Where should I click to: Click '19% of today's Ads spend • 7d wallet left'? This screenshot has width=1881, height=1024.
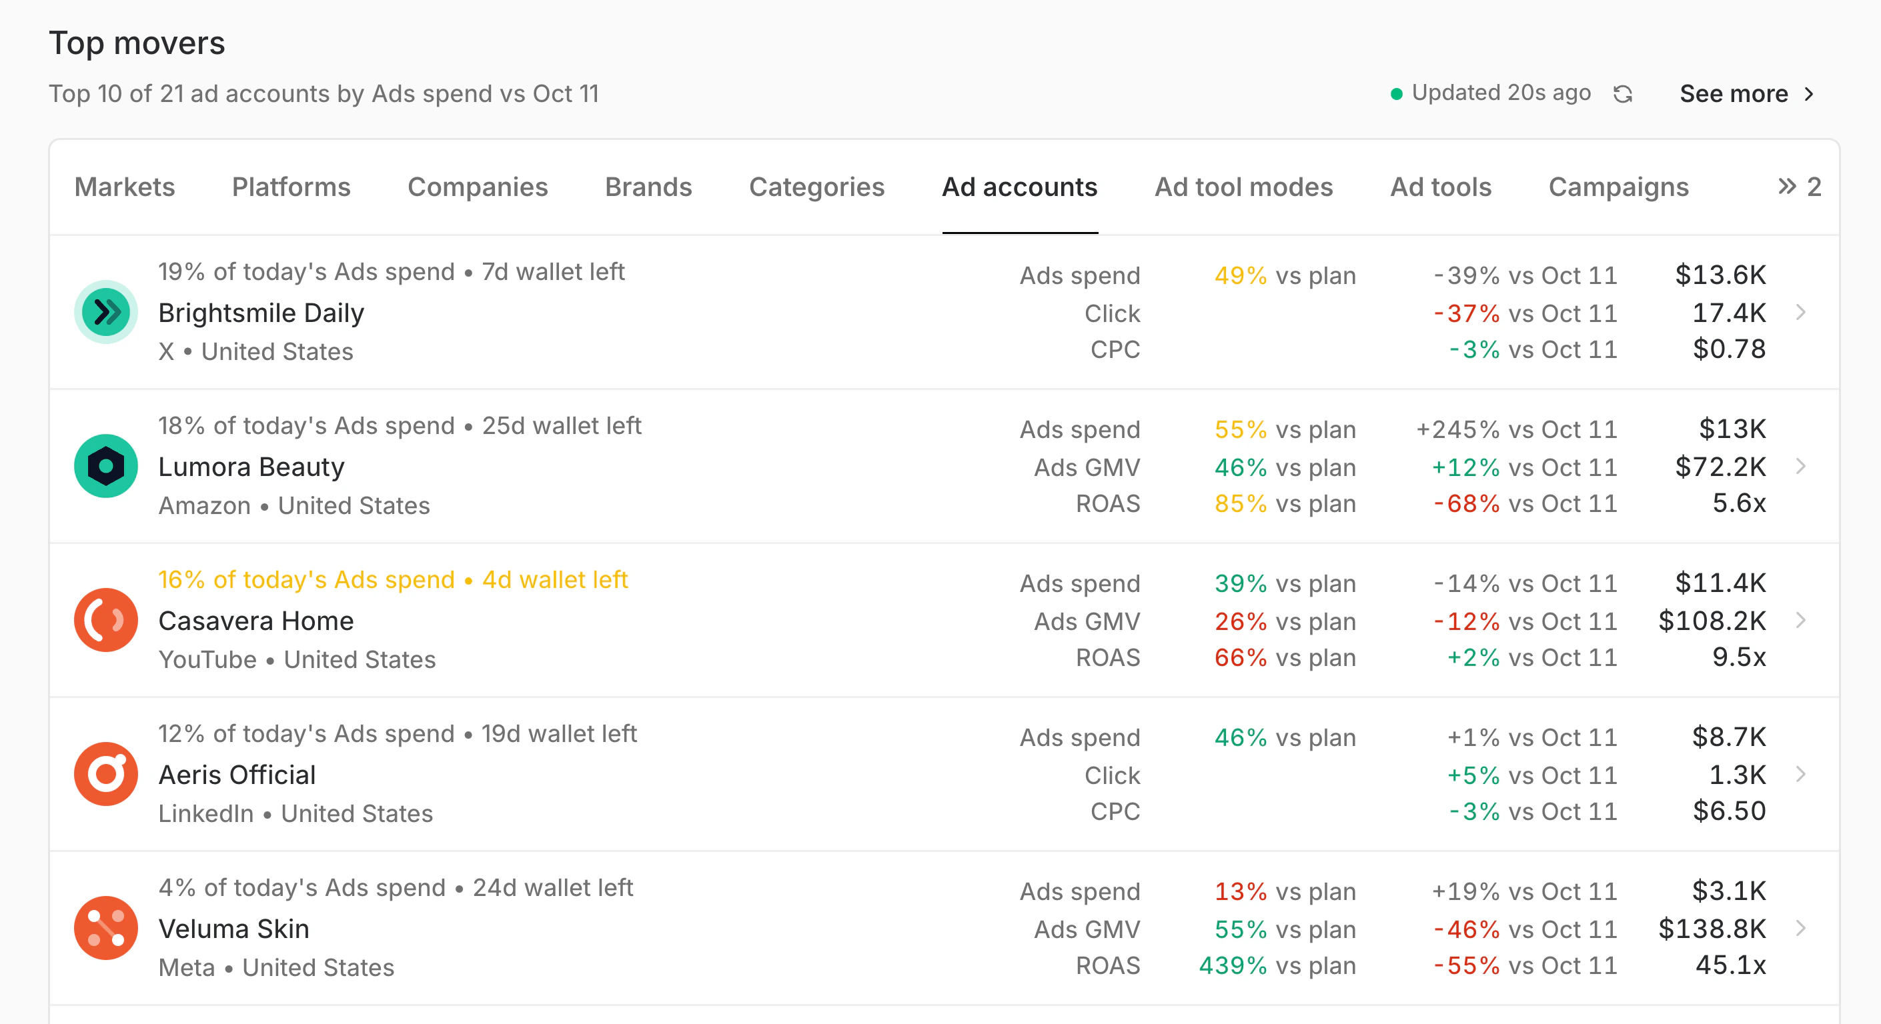tap(392, 271)
